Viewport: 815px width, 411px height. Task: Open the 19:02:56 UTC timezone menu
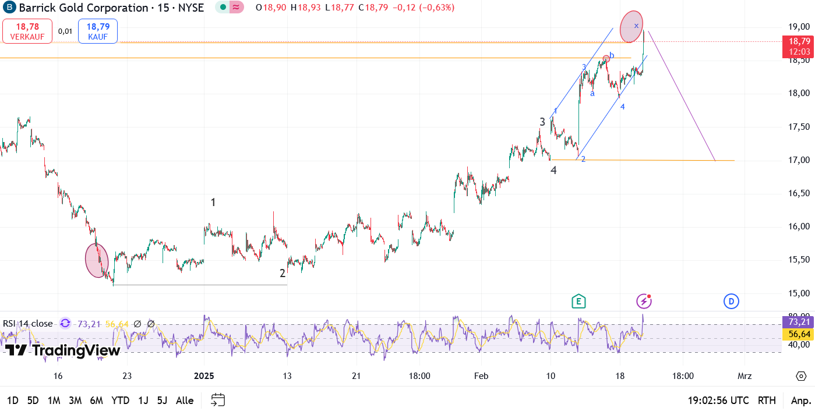pos(718,401)
